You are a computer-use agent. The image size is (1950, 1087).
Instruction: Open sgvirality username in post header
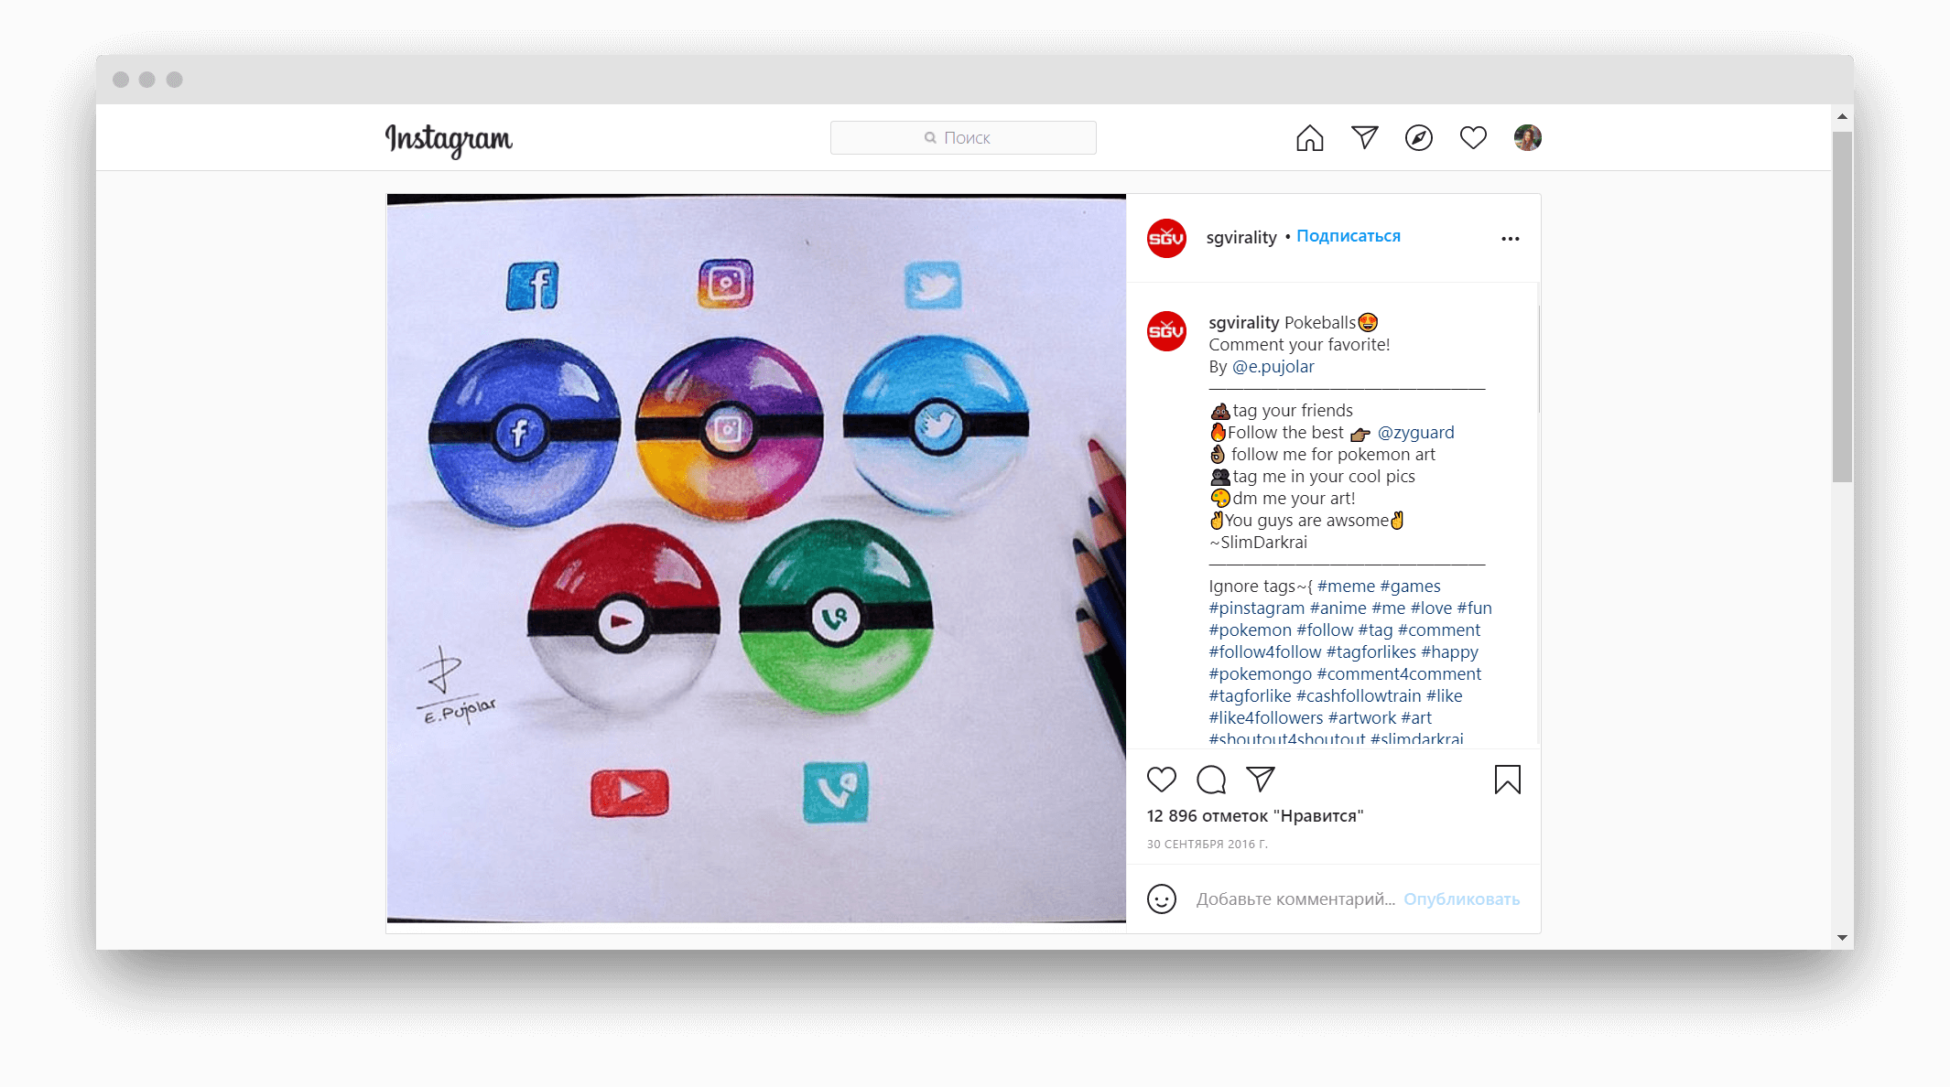point(1240,238)
